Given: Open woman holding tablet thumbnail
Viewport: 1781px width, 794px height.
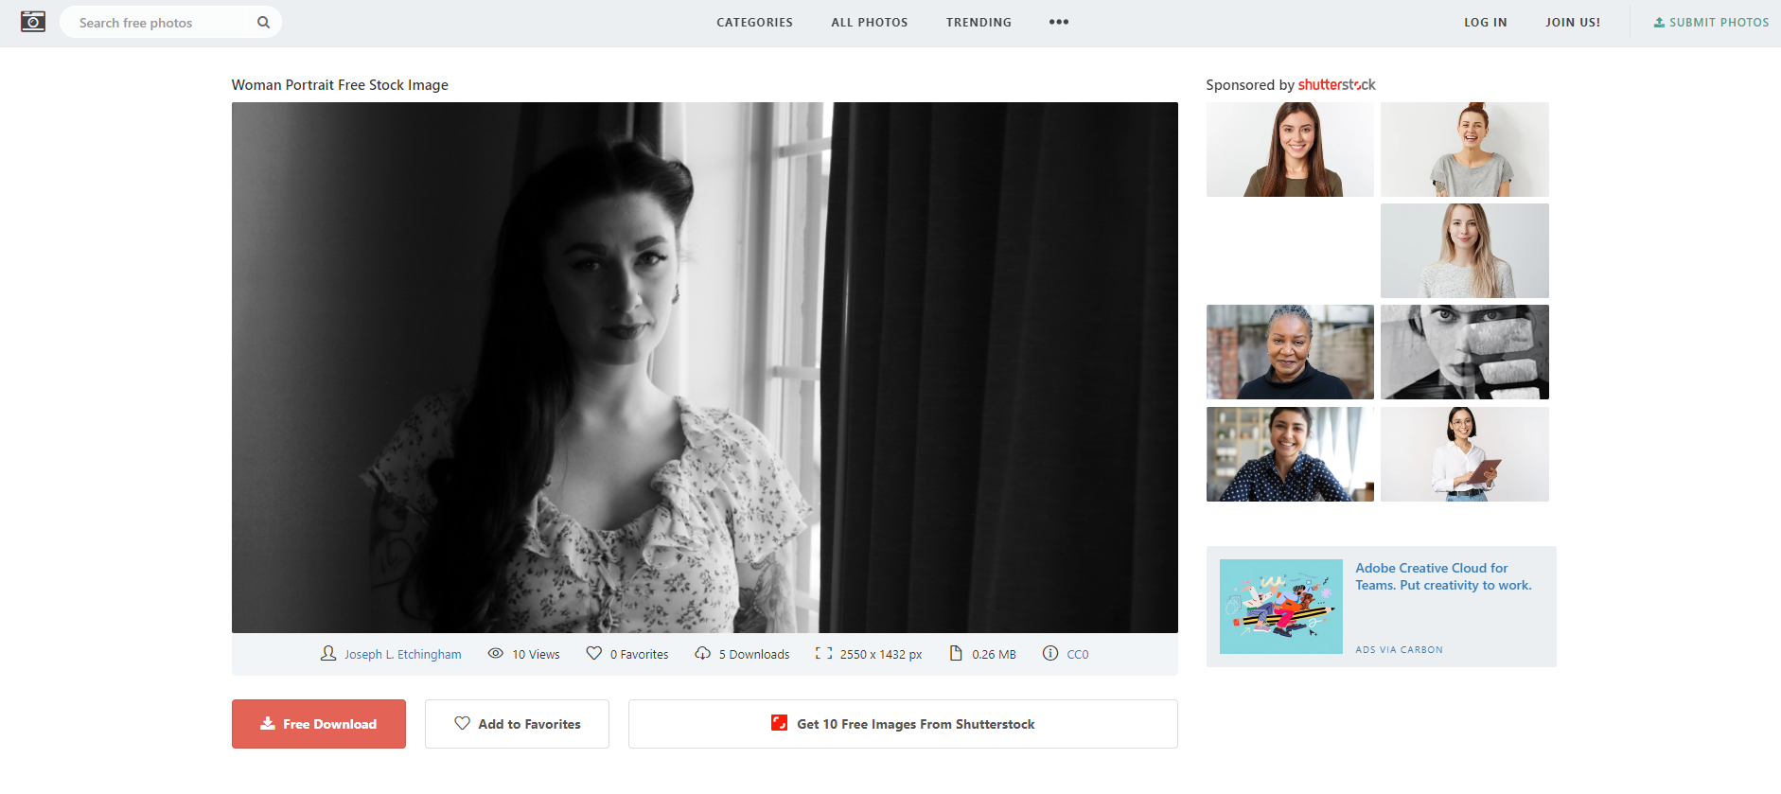Looking at the screenshot, I should tap(1465, 454).
